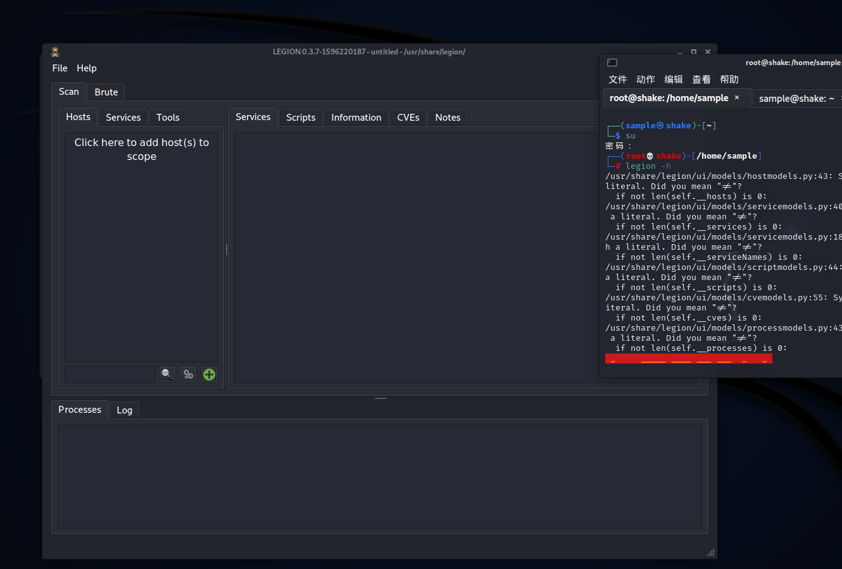This screenshot has height=569, width=842.
Task: Open the Scripts tab
Action: (x=301, y=118)
